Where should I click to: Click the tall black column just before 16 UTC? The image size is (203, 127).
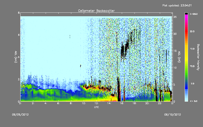point(119,89)
